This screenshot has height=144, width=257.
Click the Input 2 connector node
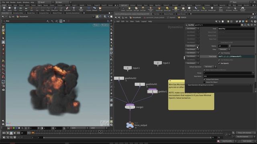click(158, 63)
